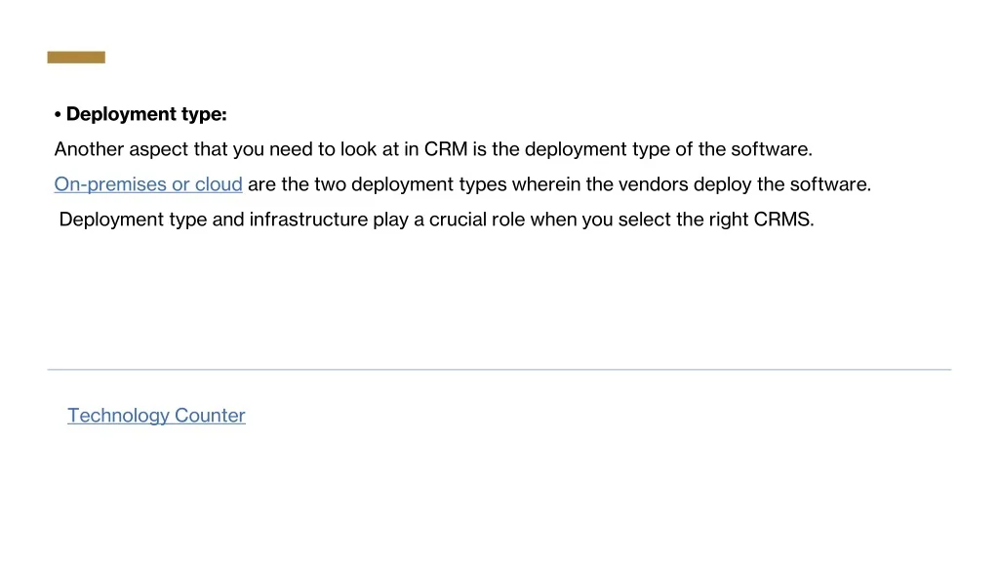This screenshot has width=999, height=562.
Task: Select the bold "Deployment type:" heading
Action: tap(146, 114)
